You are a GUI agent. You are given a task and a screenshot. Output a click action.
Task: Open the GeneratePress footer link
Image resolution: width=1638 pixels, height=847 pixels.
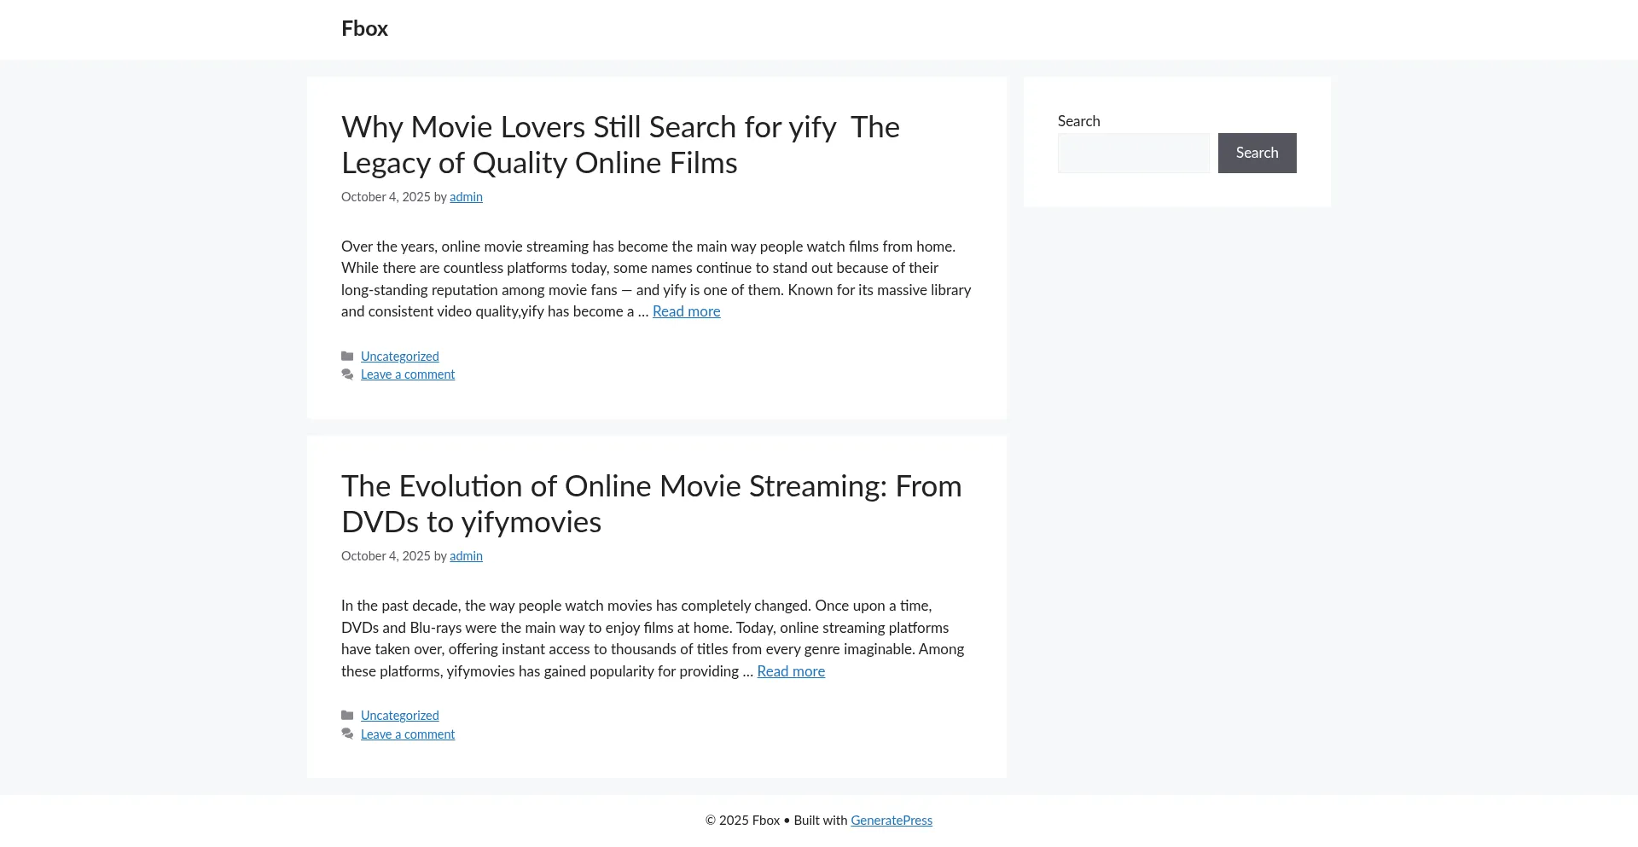[891, 821]
